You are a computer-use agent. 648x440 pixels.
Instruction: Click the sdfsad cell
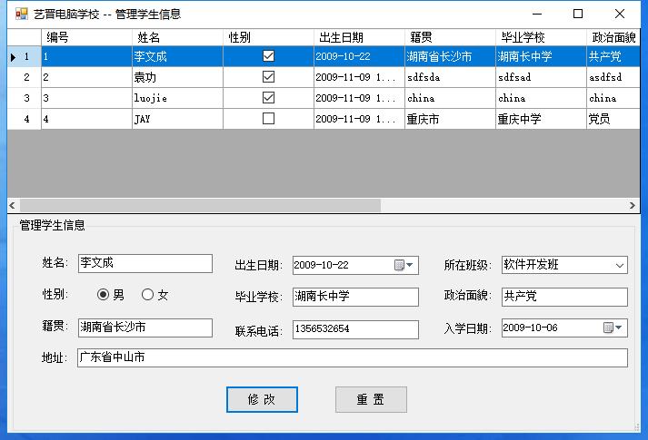(542, 77)
